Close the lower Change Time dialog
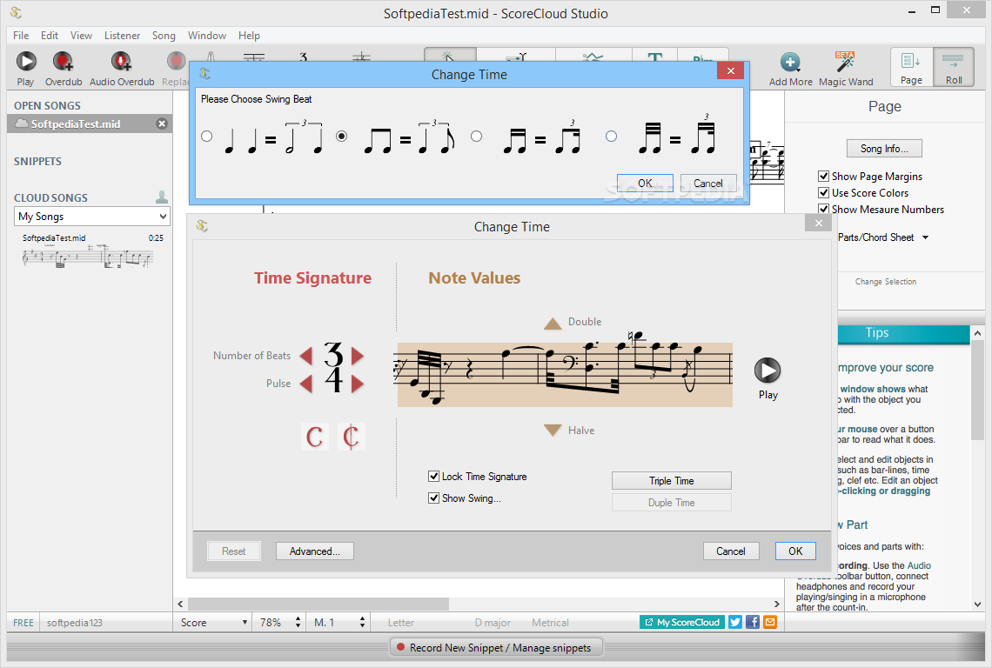Image resolution: width=992 pixels, height=668 pixels. coord(819,223)
